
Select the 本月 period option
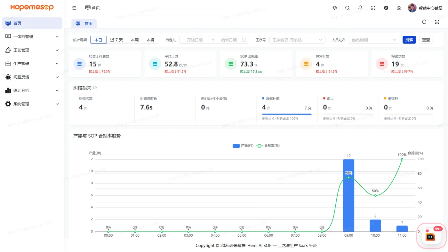click(x=151, y=40)
